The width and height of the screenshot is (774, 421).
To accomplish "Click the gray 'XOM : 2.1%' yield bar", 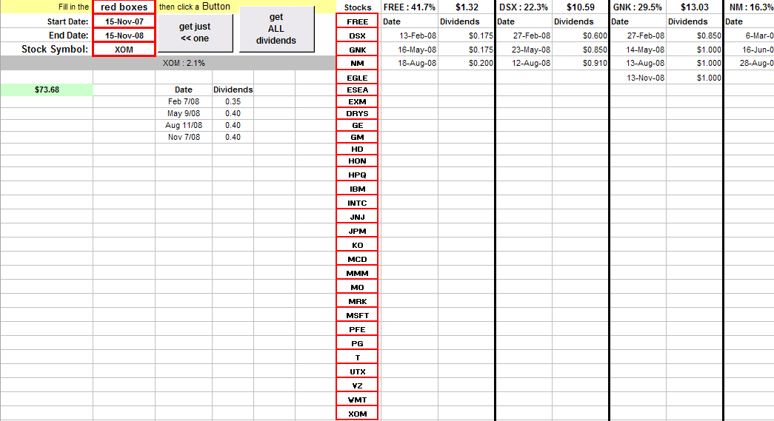I will tap(168, 63).
